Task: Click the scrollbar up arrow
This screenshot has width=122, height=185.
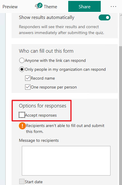Action: [x=121, y=15]
